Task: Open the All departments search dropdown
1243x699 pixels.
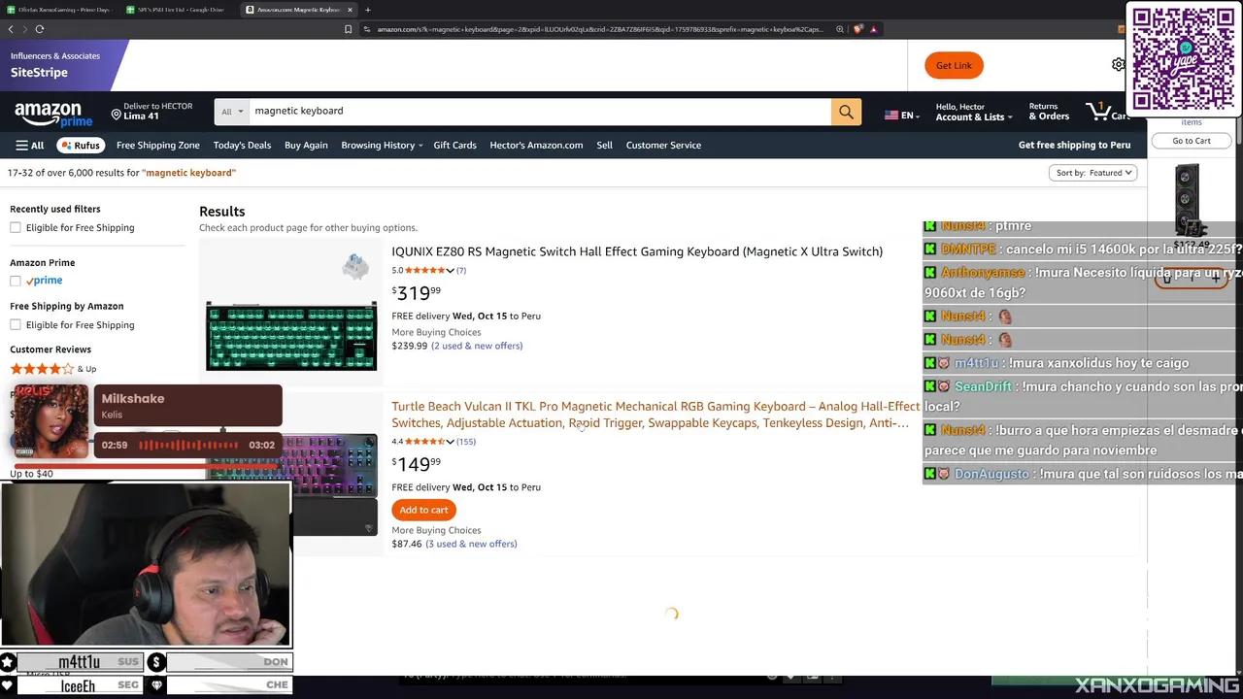Action: click(231, 112)
